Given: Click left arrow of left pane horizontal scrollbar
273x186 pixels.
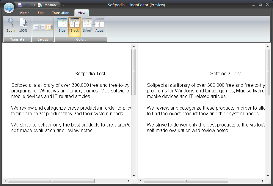Looking at the screenshot, I should pos(5,181).
